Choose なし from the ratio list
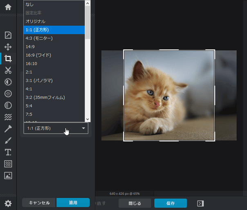This screenshot has width=247, height=210. click(54, 4)
